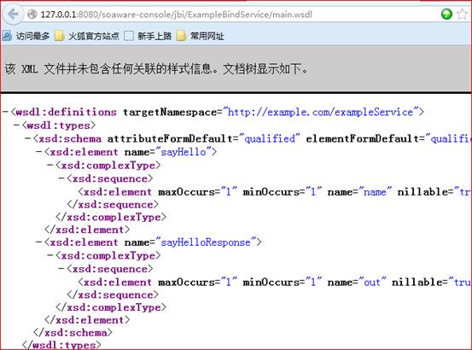The width and height of the screenshot is (472, 350).
Task: Open the 新手上路 bookmark
Action: point(148,36)
